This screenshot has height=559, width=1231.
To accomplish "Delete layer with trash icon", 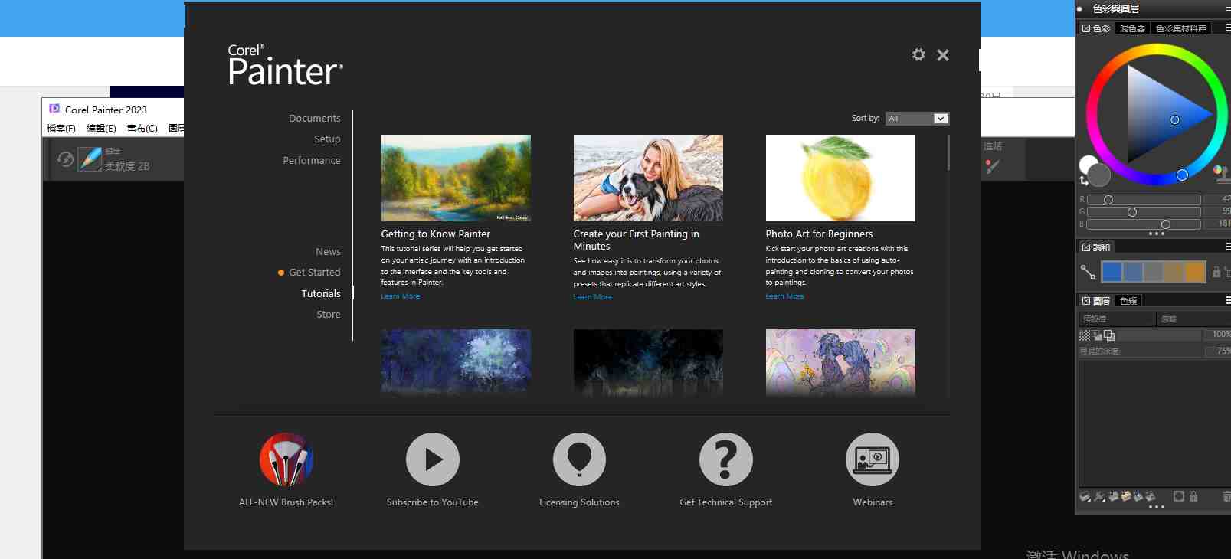I will [x=1226, y=496].
